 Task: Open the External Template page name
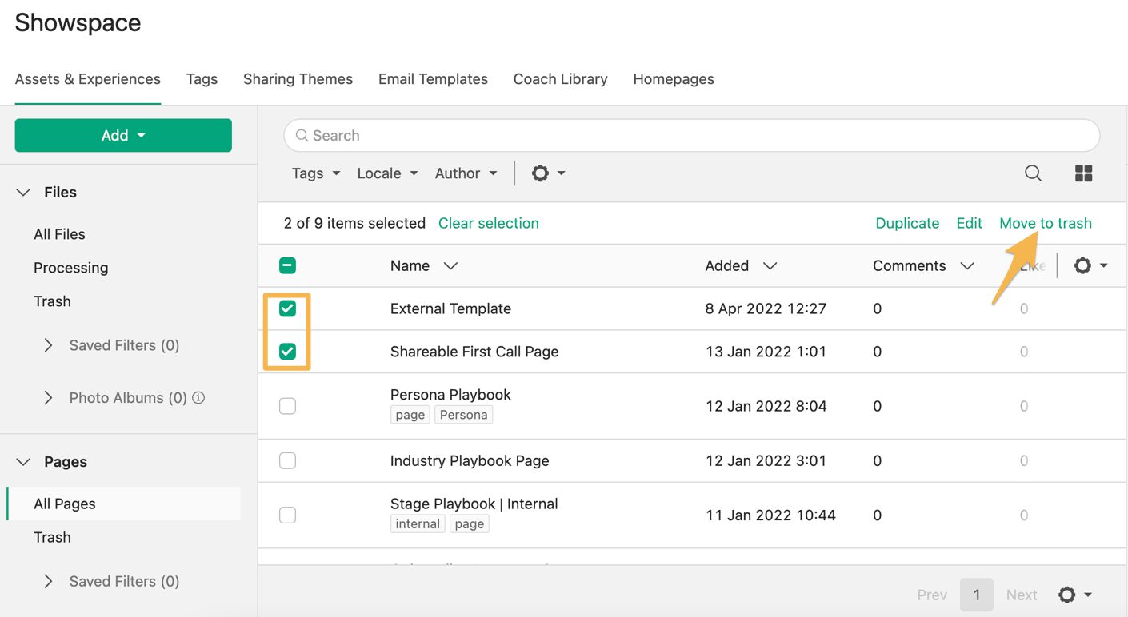pyautogui.click(x=450, y=308)
